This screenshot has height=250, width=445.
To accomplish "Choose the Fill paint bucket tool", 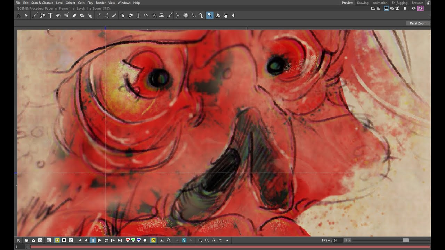I will point(58,15).
